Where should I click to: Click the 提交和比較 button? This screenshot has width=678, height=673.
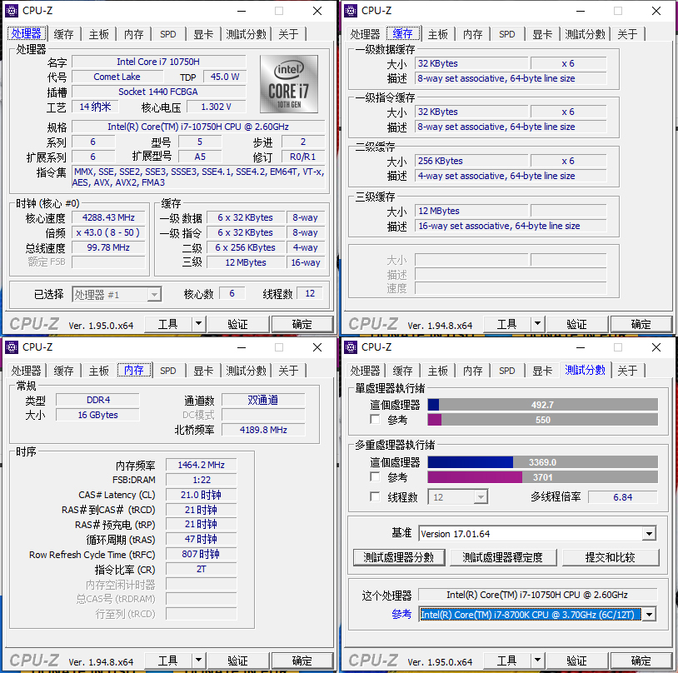[611, 559]
